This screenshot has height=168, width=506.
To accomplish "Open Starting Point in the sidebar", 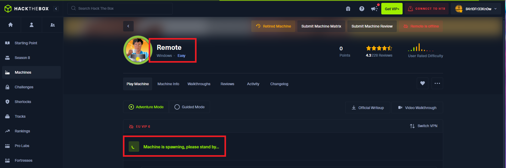I will click(31, 43).
